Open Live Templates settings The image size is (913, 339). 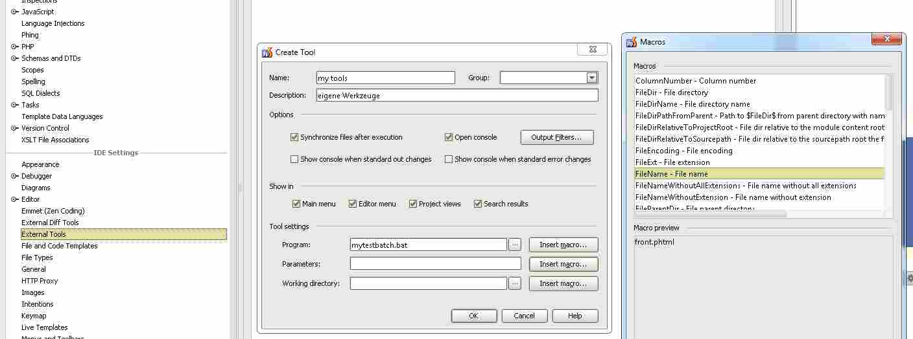tap(45, 327)
